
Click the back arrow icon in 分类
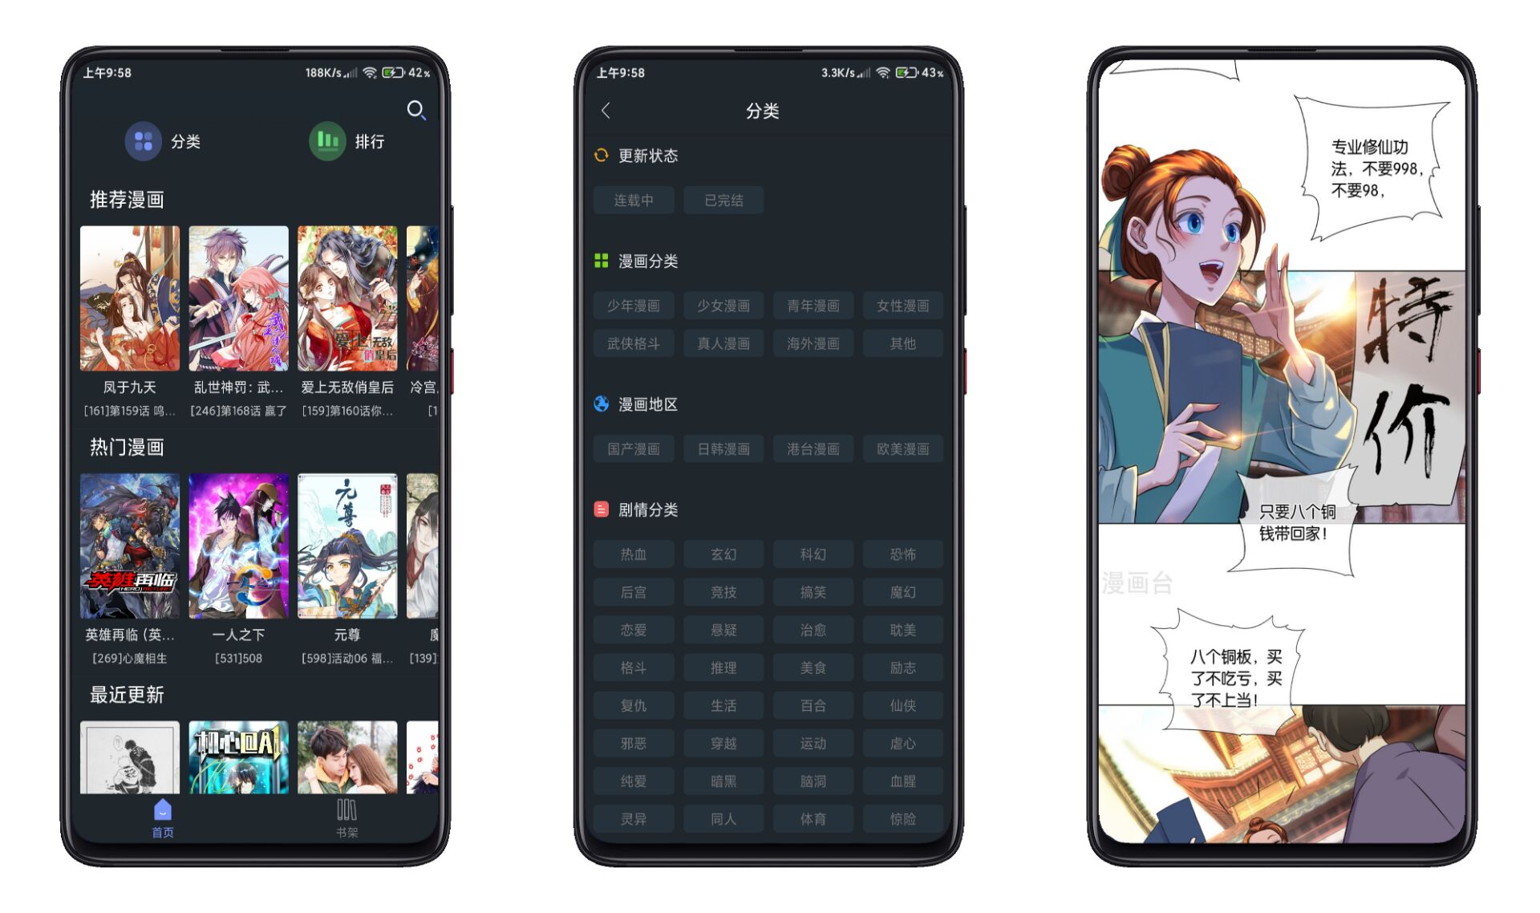(x=605, y=111)
